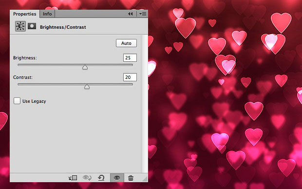Enable the Use Legacy checkbox

[x=17, y=101]
